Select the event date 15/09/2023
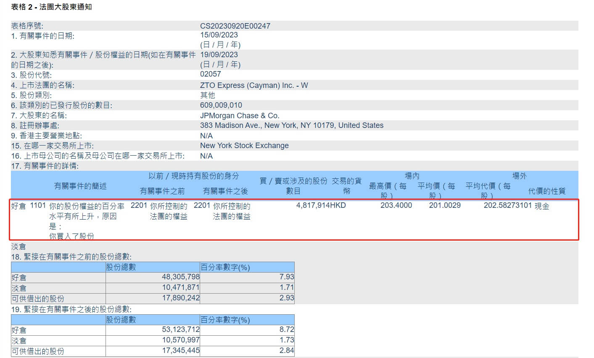 tap(219, 35)
